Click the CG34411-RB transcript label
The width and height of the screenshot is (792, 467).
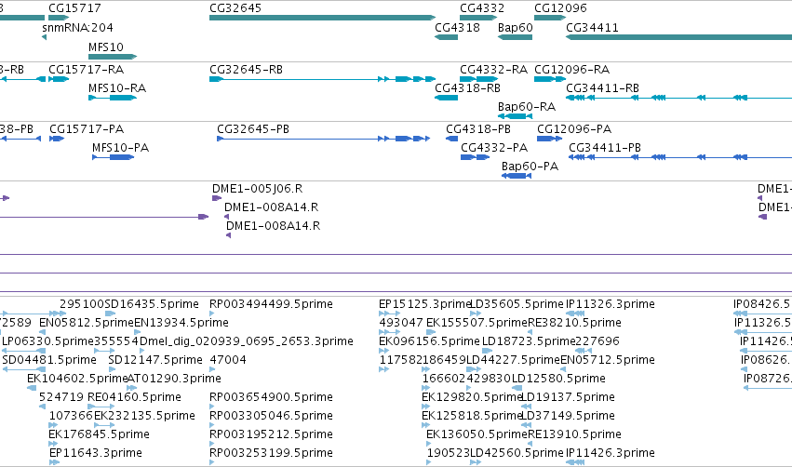602,87
